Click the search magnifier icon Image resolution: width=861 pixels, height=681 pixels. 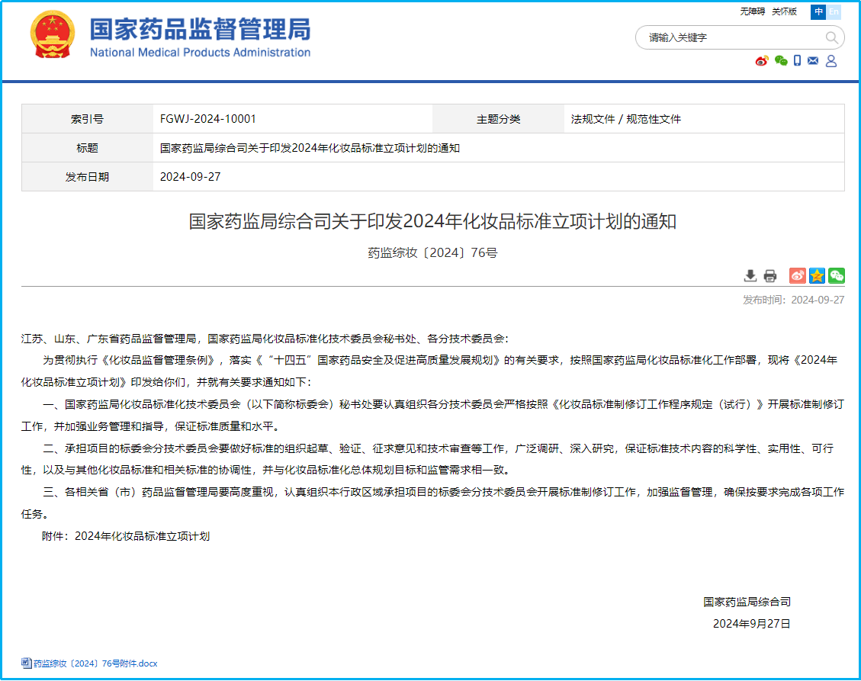[x=831, y=37]
